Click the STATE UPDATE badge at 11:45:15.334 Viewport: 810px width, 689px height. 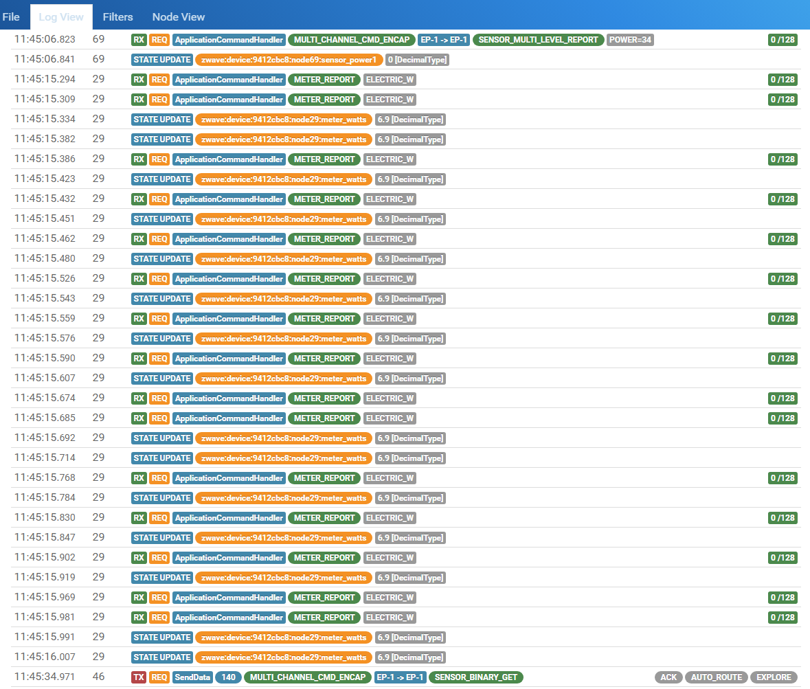(x=161, y=120)
